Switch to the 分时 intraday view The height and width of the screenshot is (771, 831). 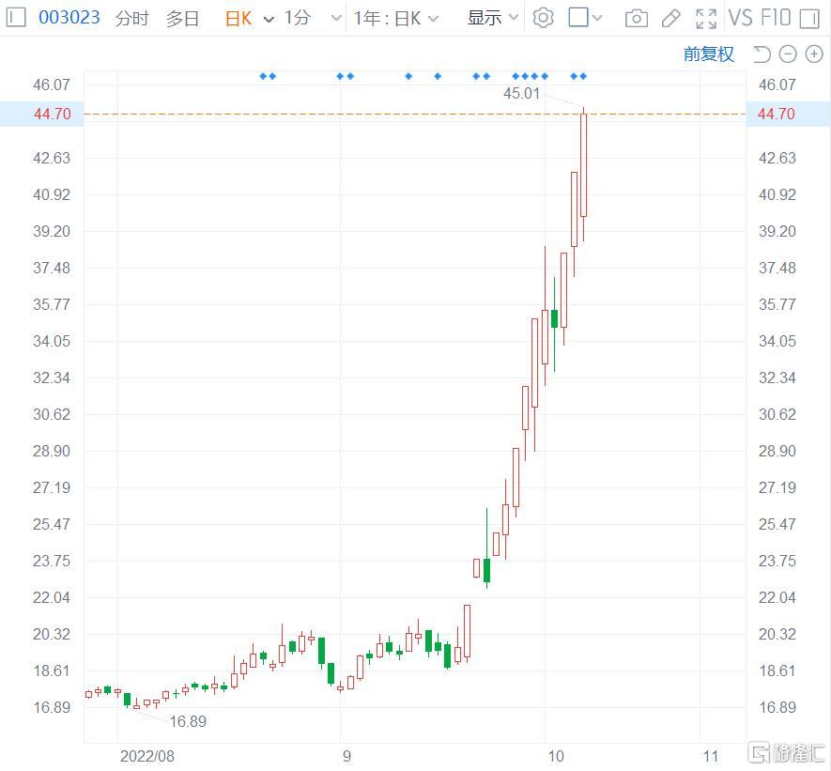click(132, 18)
